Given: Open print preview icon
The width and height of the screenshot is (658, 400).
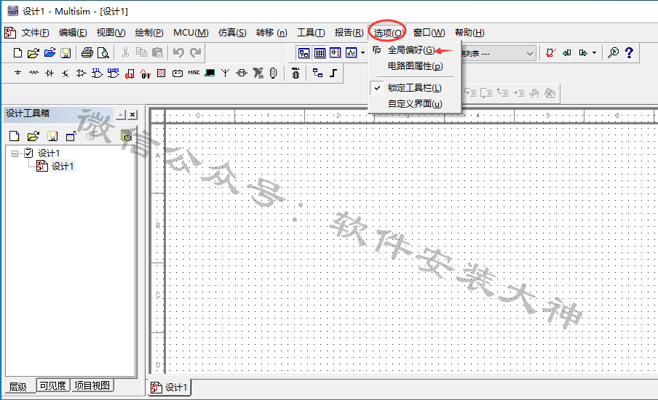Looking at the screenshot, I should pos(103,53).
